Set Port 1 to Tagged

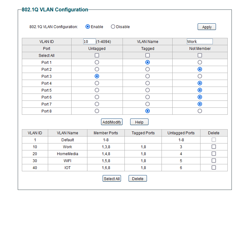148,62
